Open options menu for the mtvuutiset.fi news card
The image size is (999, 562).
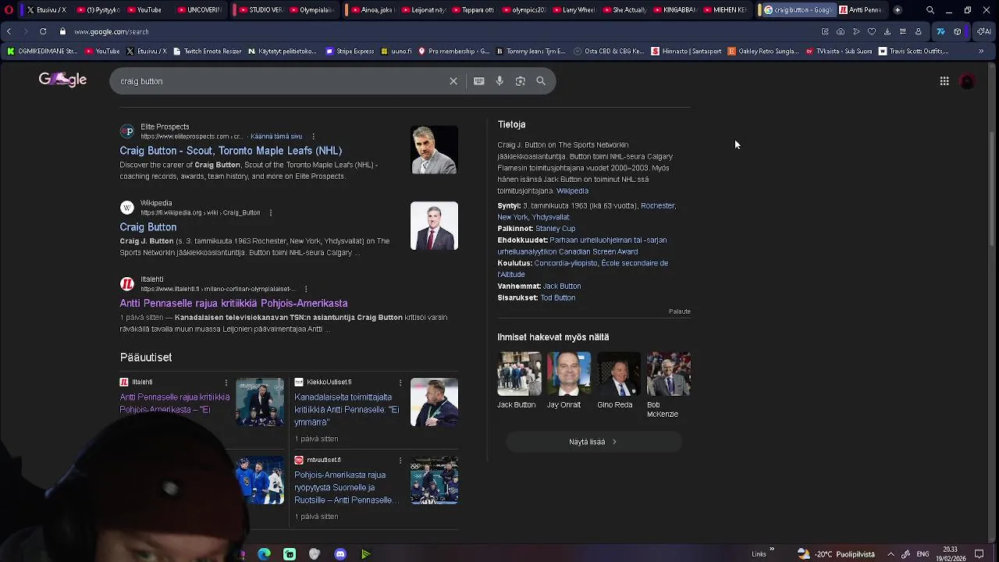[x=400, y=461]
